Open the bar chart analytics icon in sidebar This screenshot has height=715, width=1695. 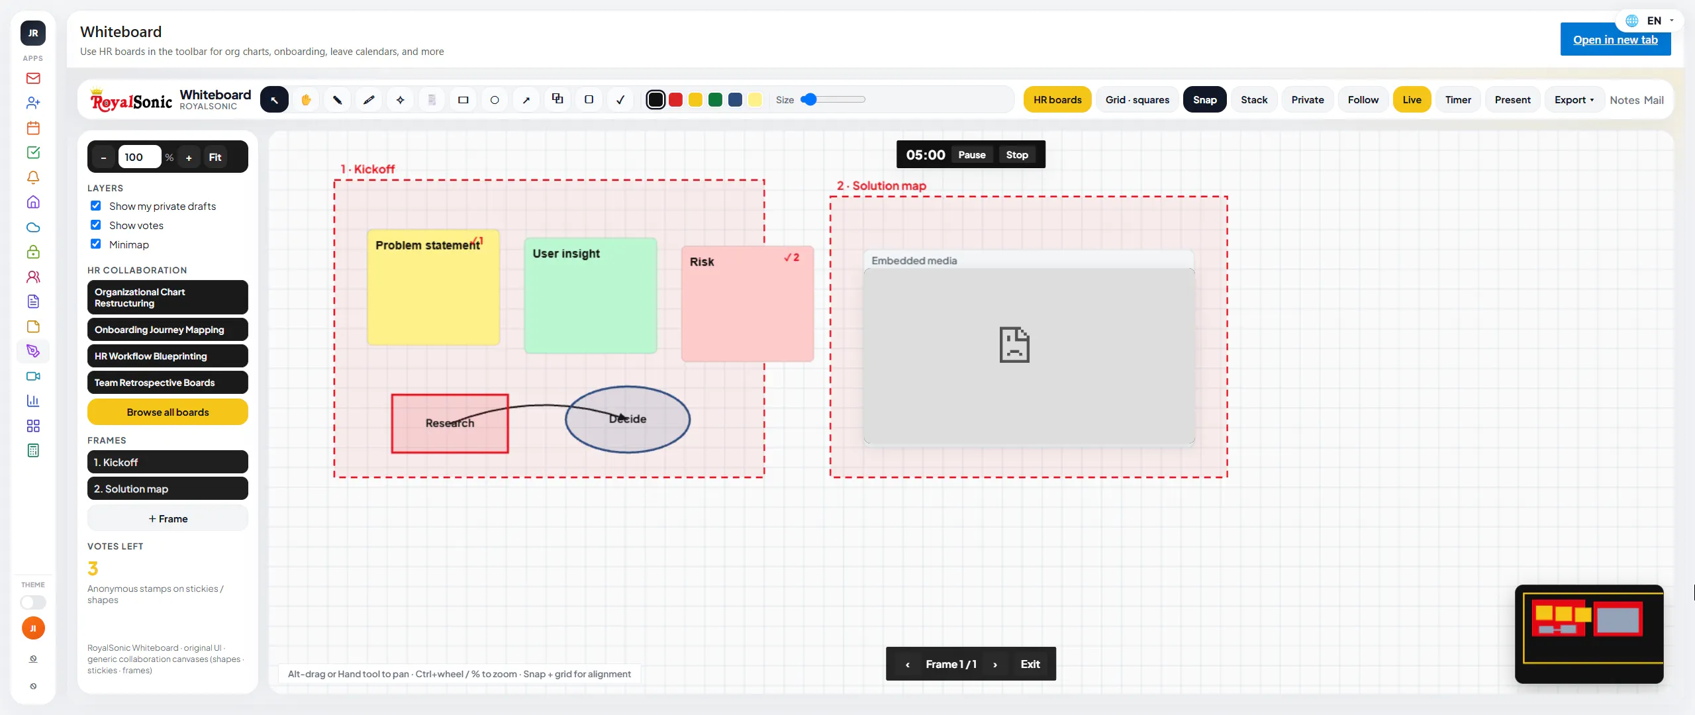click(33, 401)
